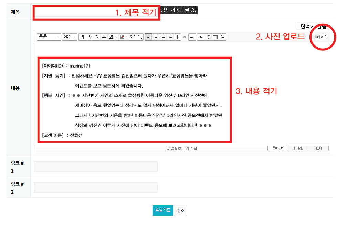Expand the font color dropdown arrow

click(x=116, y=37)
